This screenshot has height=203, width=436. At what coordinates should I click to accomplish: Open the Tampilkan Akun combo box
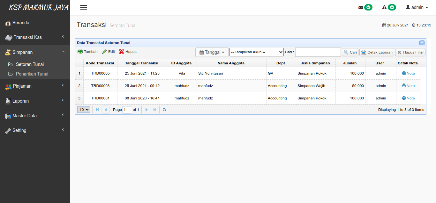click(257, 52)
